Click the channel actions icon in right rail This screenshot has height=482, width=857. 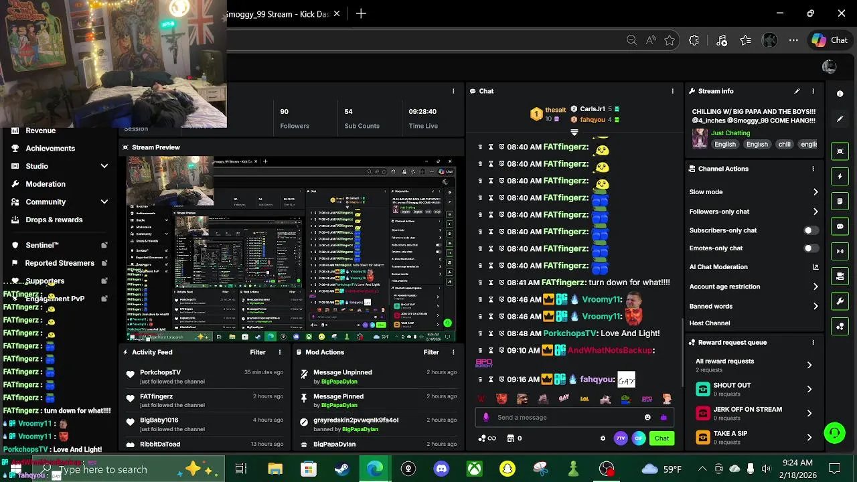[840, 276]
